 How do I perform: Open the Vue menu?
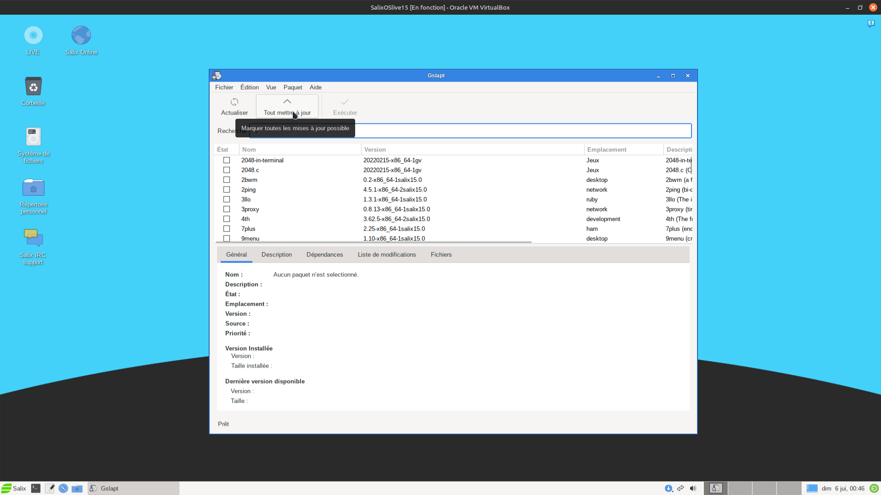pos(271,88)
